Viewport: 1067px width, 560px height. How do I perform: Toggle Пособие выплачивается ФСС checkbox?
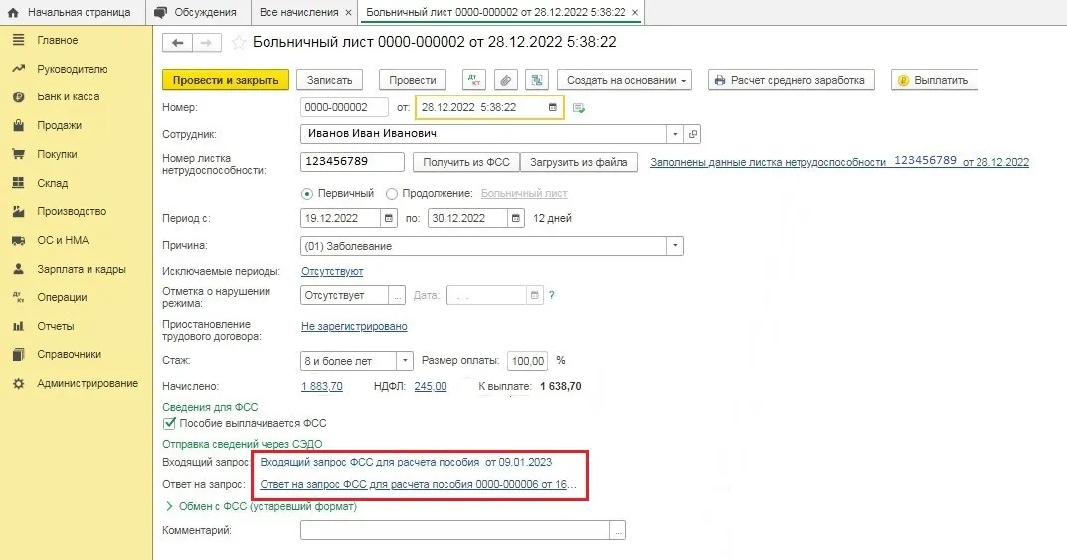coord(169,424)
